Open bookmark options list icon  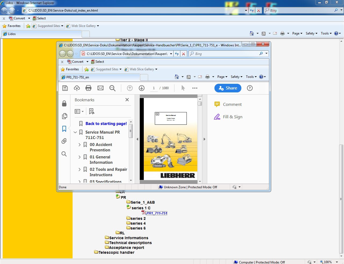[79, 111]
